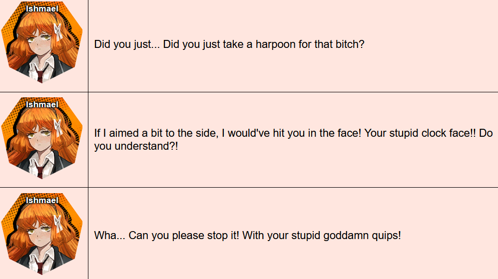Select the 'Ishmael' name label on the middle portrait
498x279 pixels.
click(x=42, y=104)
